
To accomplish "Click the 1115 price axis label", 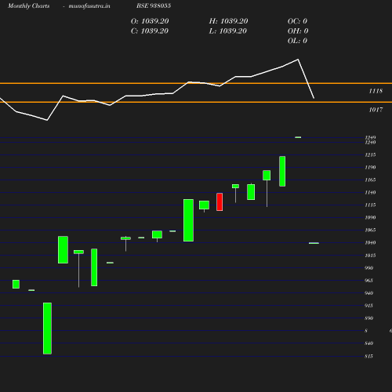I will 370,205.
